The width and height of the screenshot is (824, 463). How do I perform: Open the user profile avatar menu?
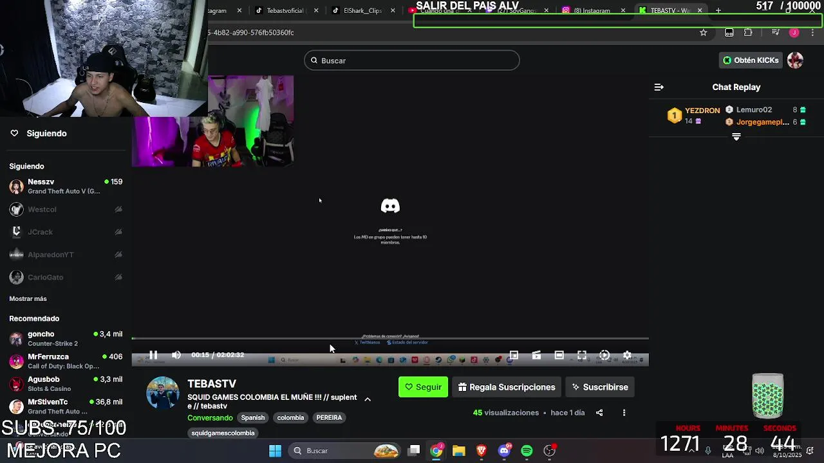(796, 60)
